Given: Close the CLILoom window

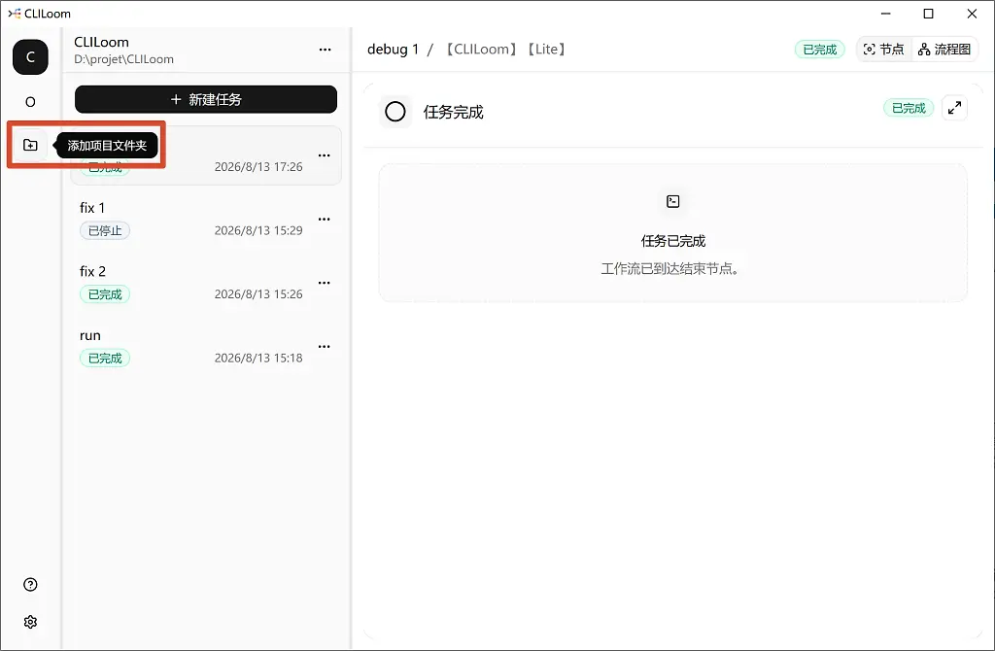Looking at the screenshot, I should point(972,14).
